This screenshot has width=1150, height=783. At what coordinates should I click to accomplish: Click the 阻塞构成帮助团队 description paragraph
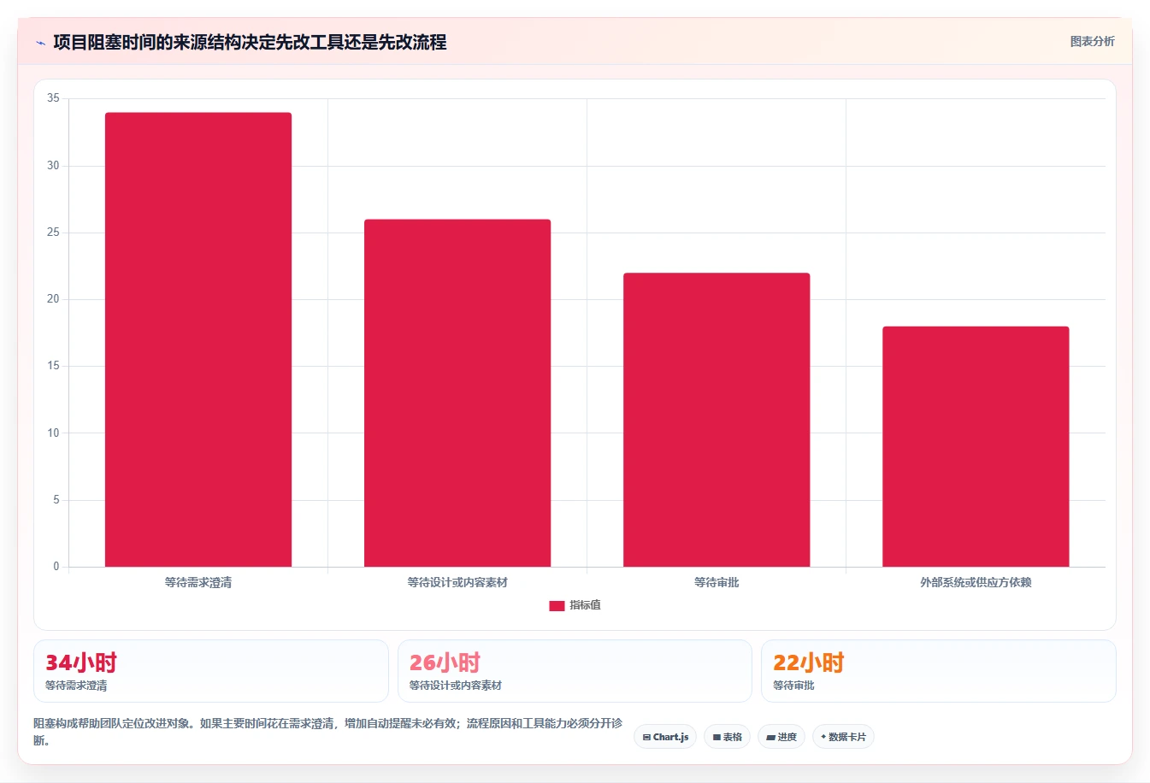pyautogui.click(x=328, y=732)
